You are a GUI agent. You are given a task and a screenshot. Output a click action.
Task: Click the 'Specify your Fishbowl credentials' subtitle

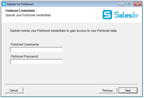(x=28, y=15)
